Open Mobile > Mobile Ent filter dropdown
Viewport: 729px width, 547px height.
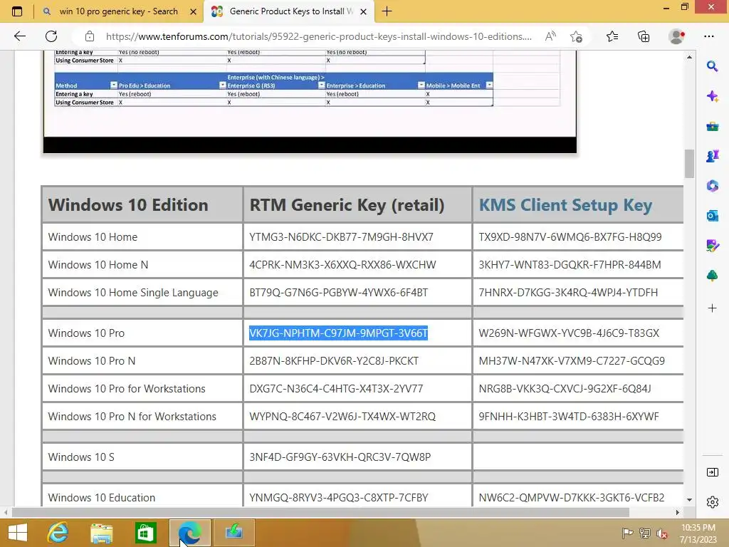489,85
